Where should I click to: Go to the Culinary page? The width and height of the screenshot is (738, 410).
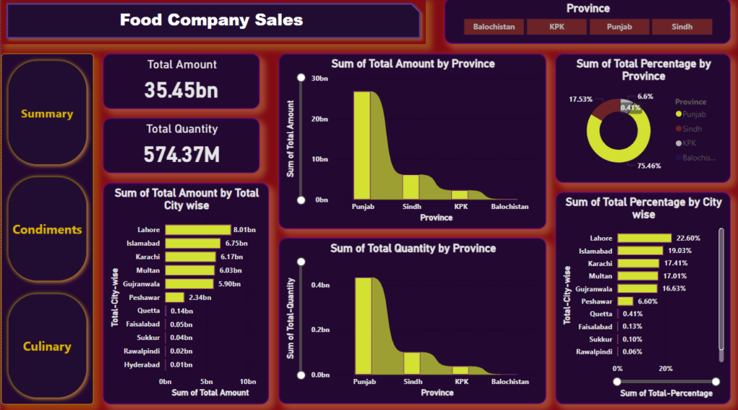[x=47, y=347]
